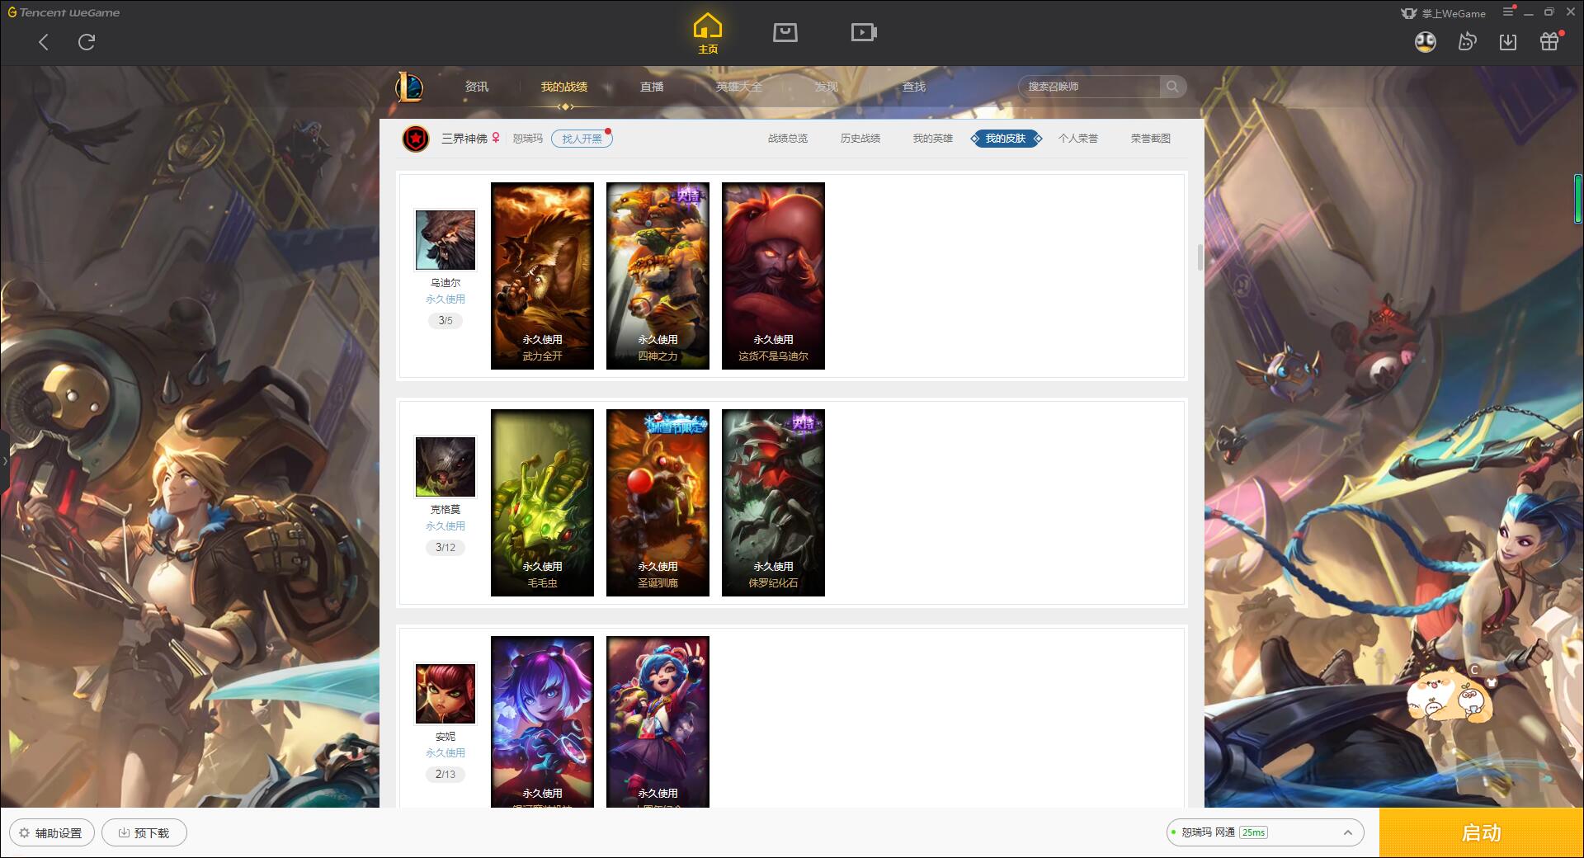Click the summoner avatar badge icon
Screen dimensions: 1584x858
(x=416, y=139)
